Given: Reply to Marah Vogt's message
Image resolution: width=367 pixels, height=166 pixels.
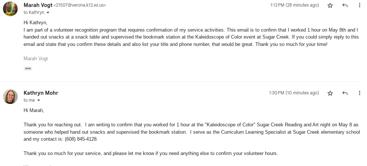Looking at the screenshot, I should pyautogui.click(x=345, y=6).
